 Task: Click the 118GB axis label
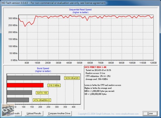tap(143, 63)
